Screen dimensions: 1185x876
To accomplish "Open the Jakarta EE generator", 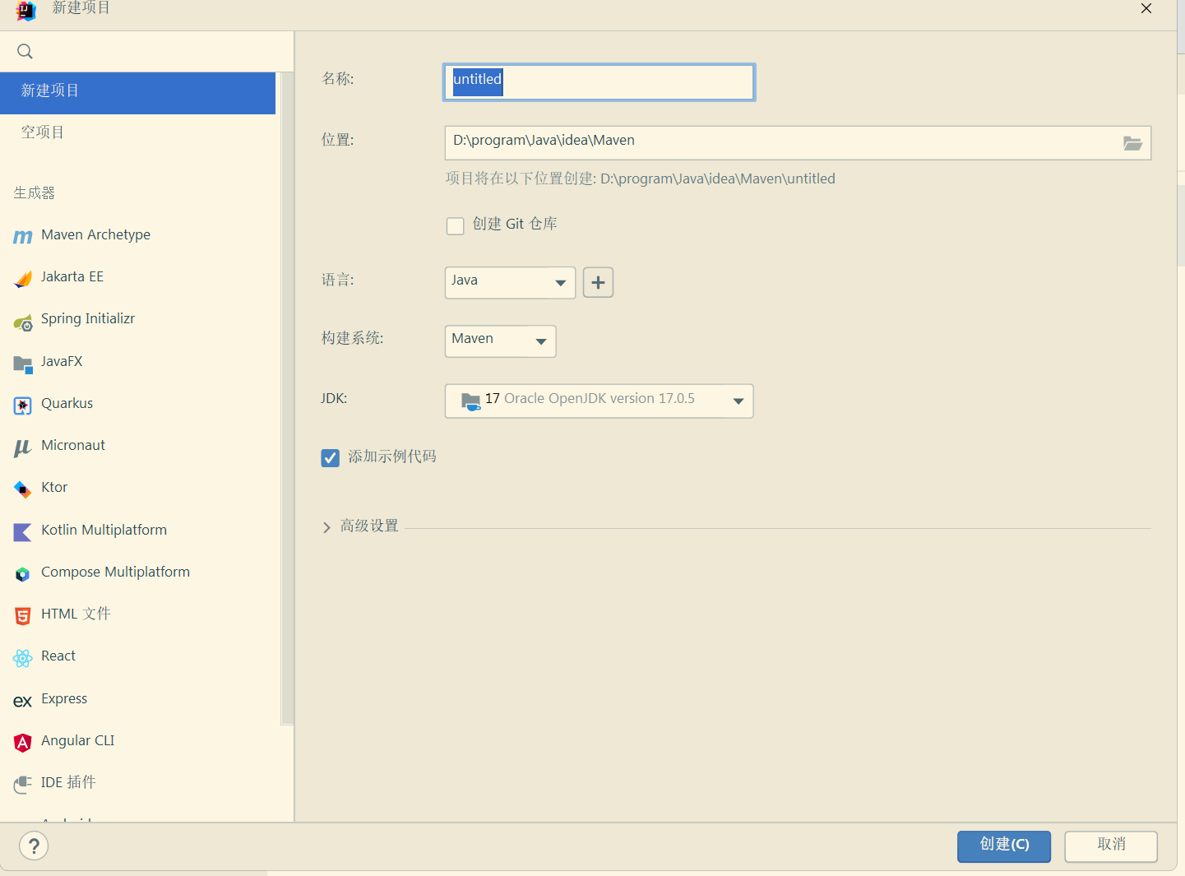I will pos(72,276).
